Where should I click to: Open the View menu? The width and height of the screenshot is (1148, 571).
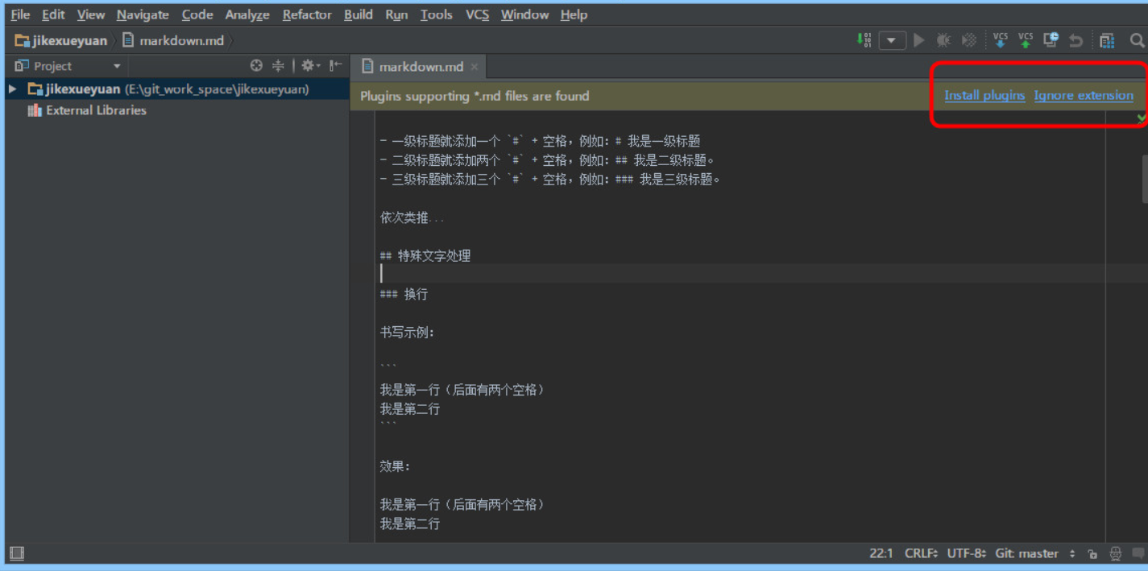tap(91, 14)
